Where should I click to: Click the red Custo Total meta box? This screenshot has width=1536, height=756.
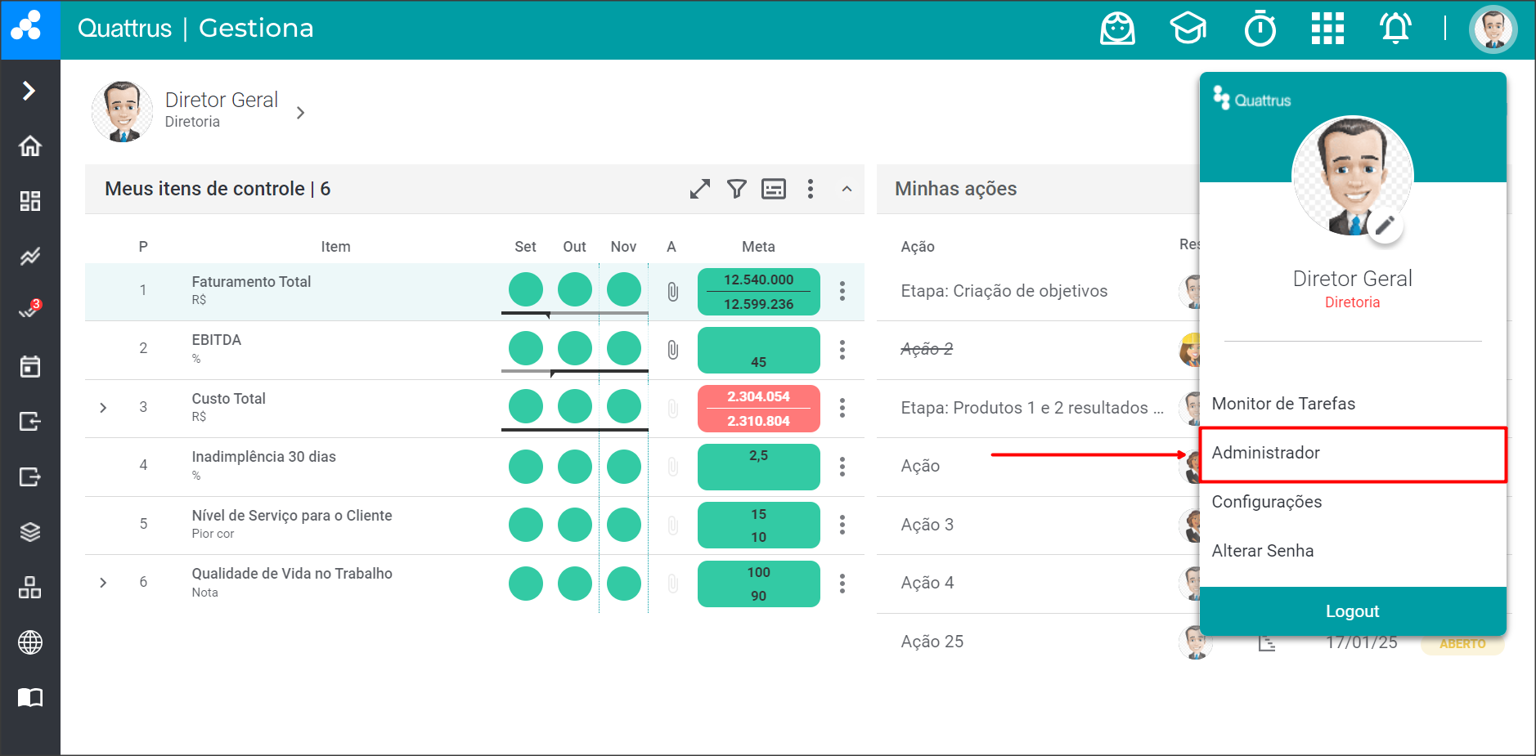[x=758, y=409]
